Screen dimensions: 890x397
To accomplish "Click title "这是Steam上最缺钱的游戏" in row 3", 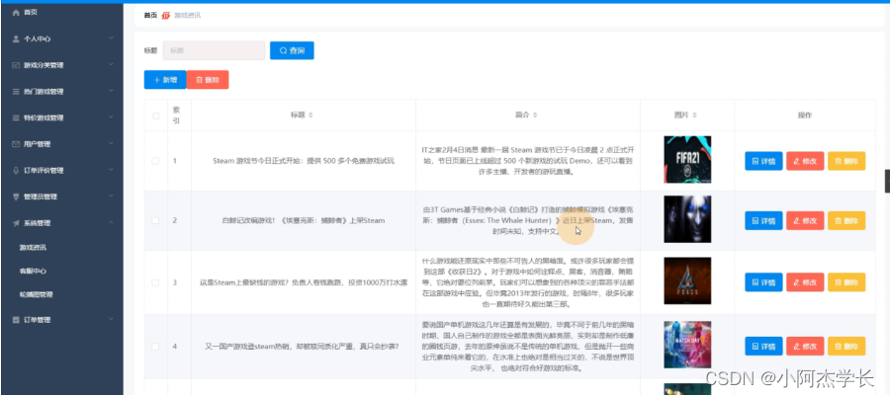I will 304,282.
